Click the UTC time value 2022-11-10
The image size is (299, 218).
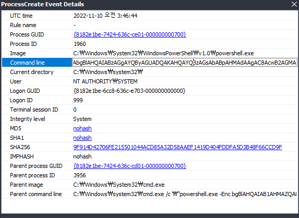click(105, 16)
